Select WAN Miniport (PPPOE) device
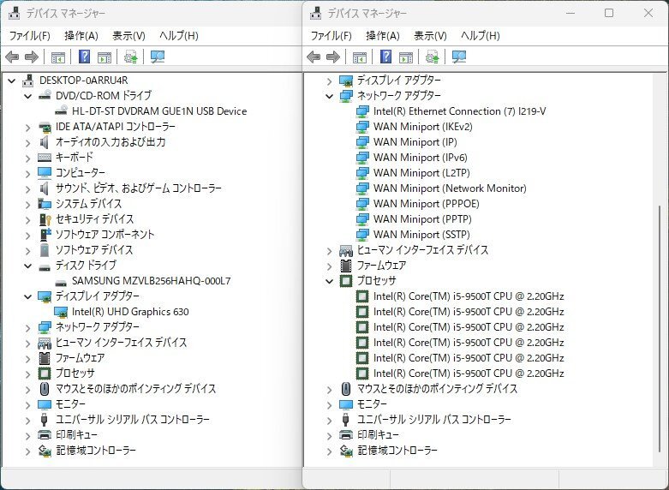 (427, 204)
